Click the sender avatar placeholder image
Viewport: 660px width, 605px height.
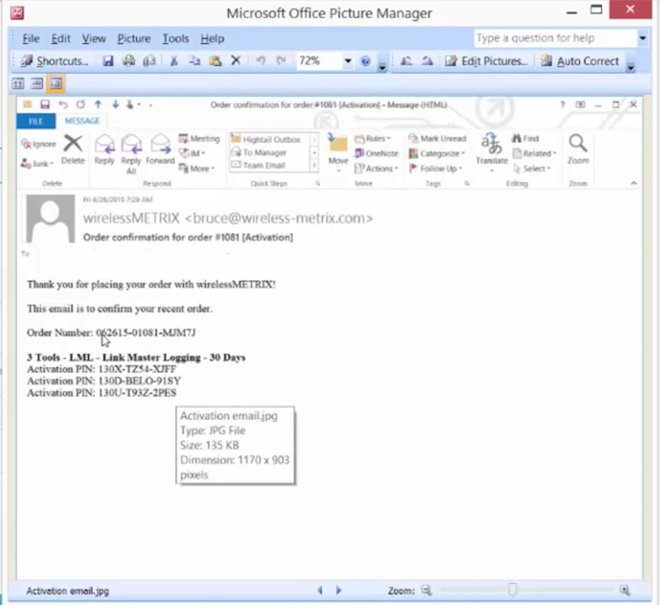pyautogui.click(x=50, y=218)
